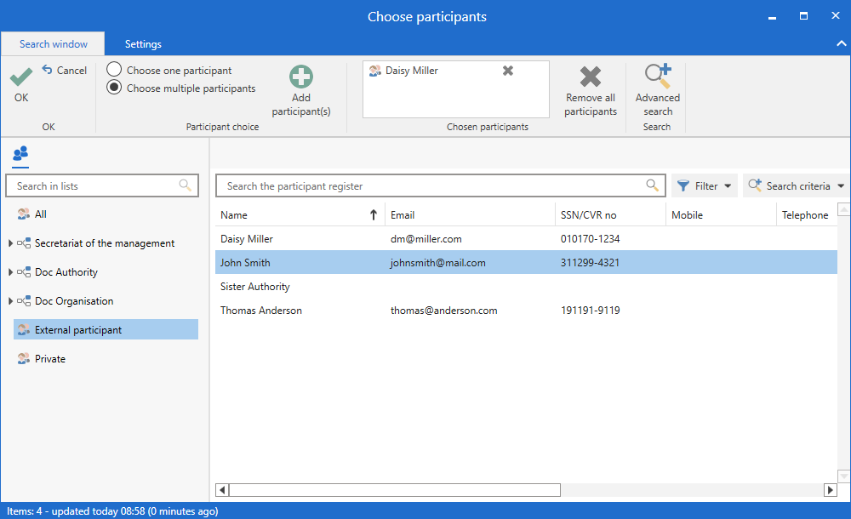Click the Add participant(s) plus icon

click(x=301, y=77)
